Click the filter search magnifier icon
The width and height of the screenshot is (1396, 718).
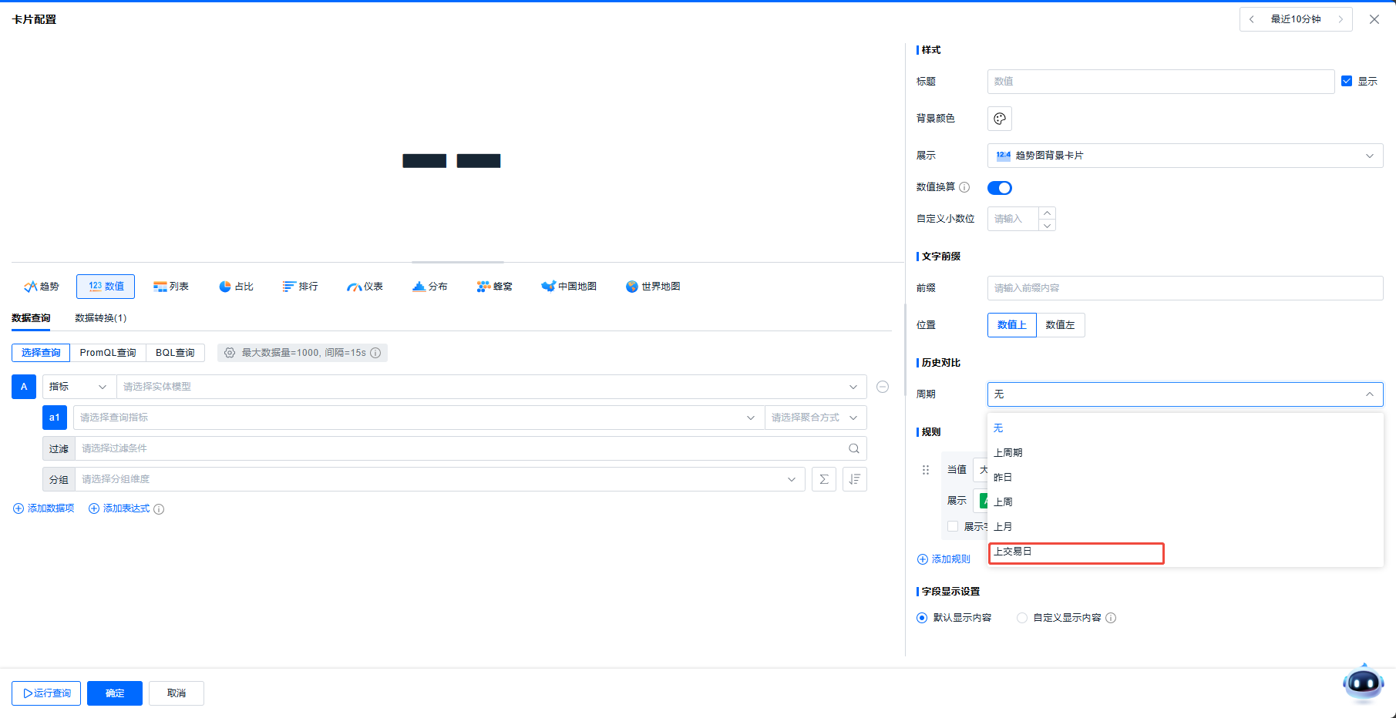pyautogui.click(x=853, y=448)
